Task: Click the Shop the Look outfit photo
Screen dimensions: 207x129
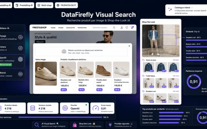Action: click(x=161, y=41)
